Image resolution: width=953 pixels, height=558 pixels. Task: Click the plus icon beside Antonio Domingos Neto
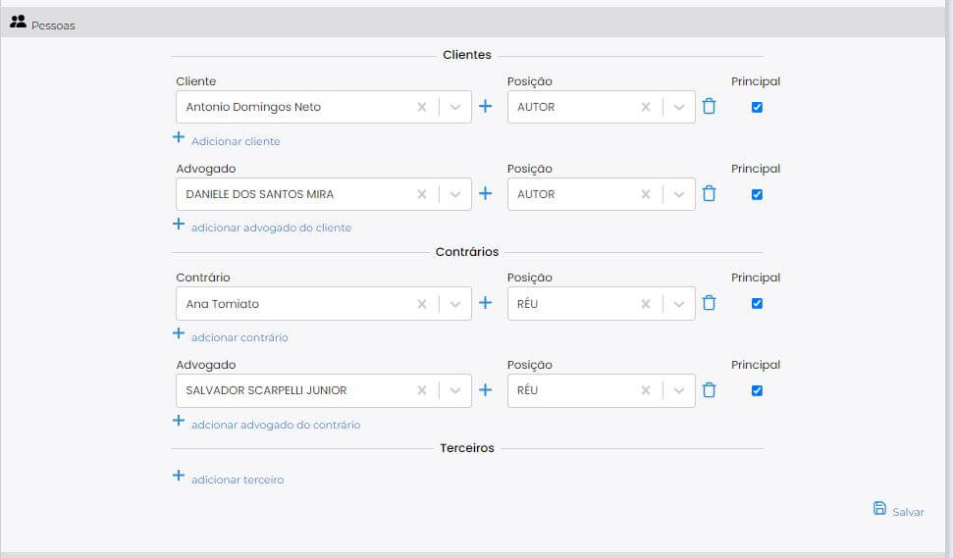pos(485,106)
